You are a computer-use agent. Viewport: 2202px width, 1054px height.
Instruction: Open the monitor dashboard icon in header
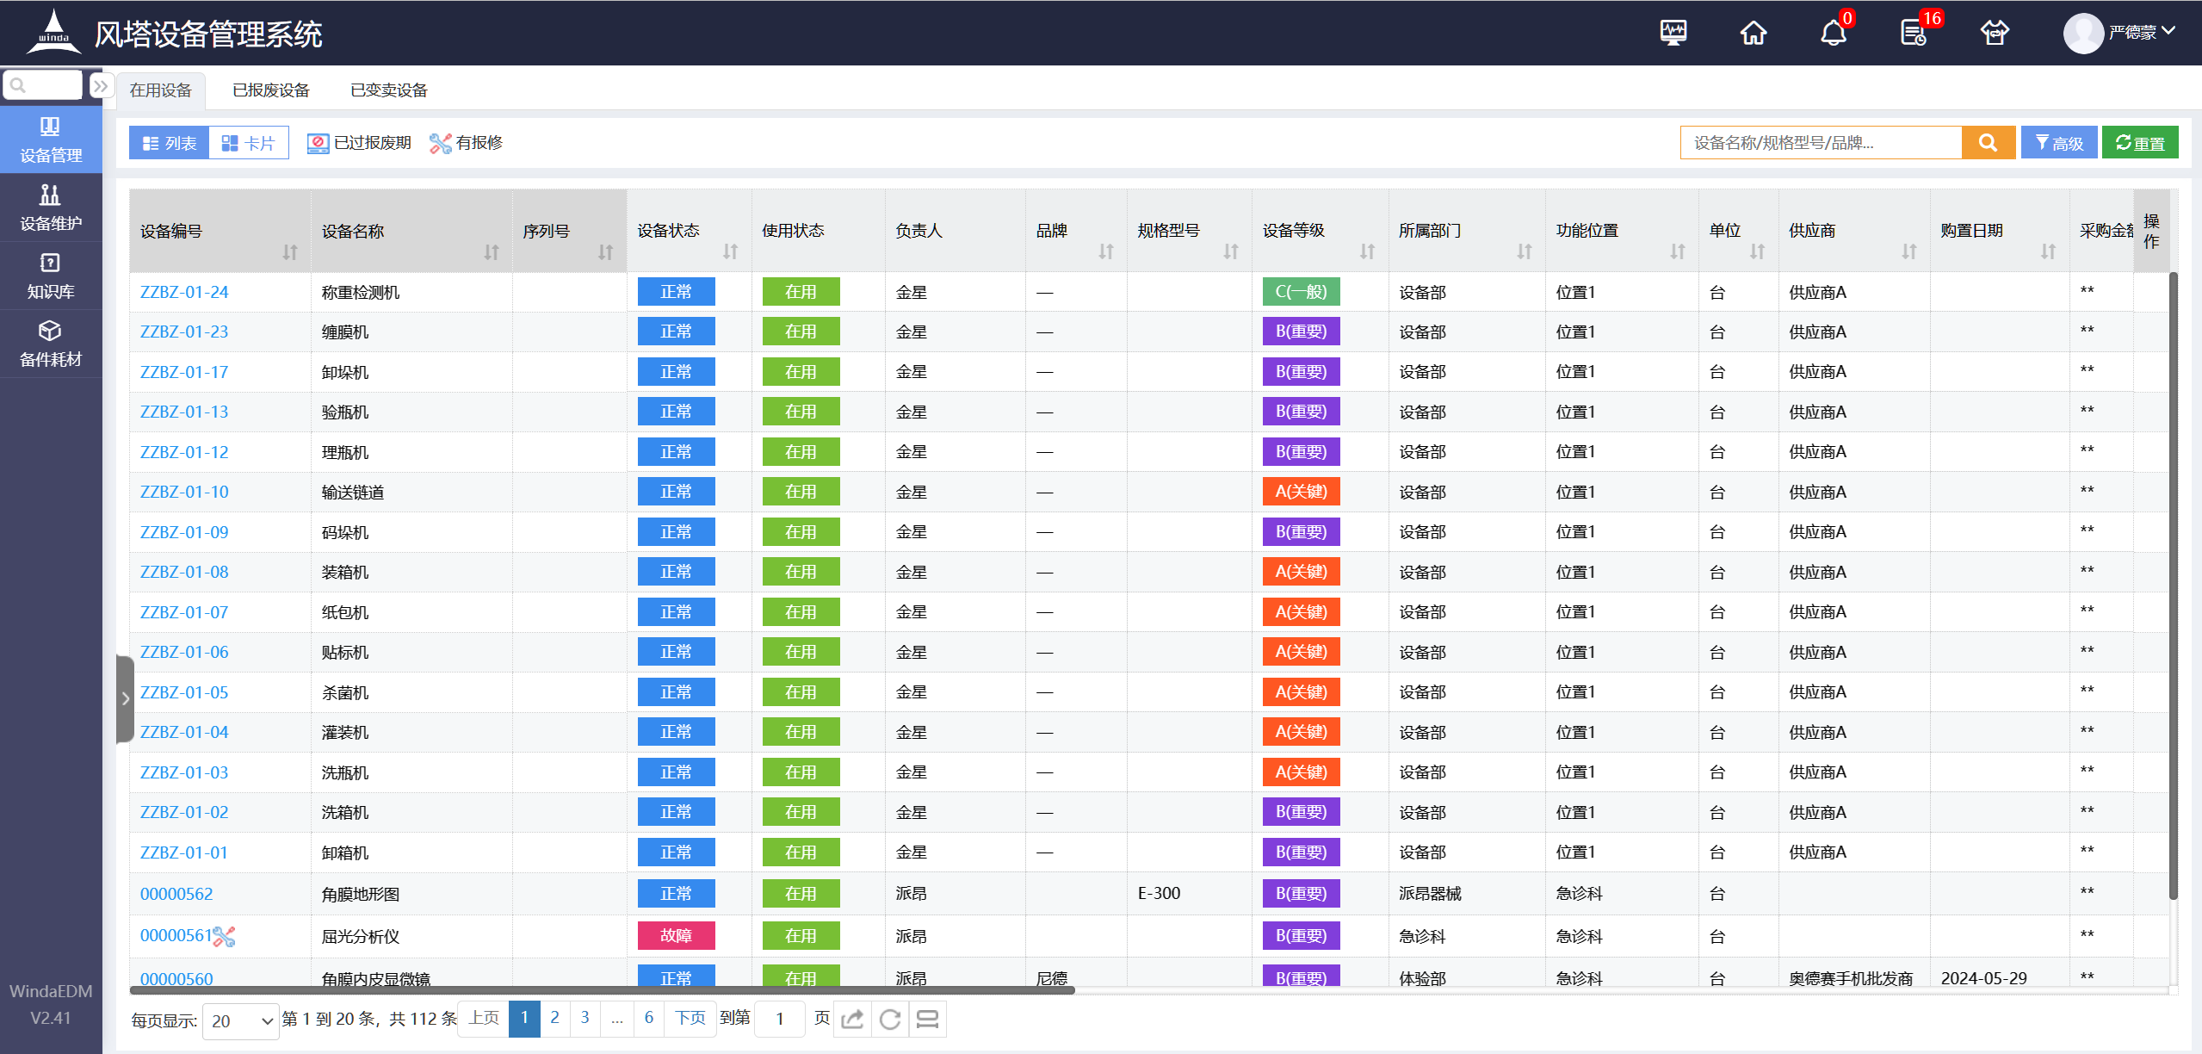point(1673,34)
